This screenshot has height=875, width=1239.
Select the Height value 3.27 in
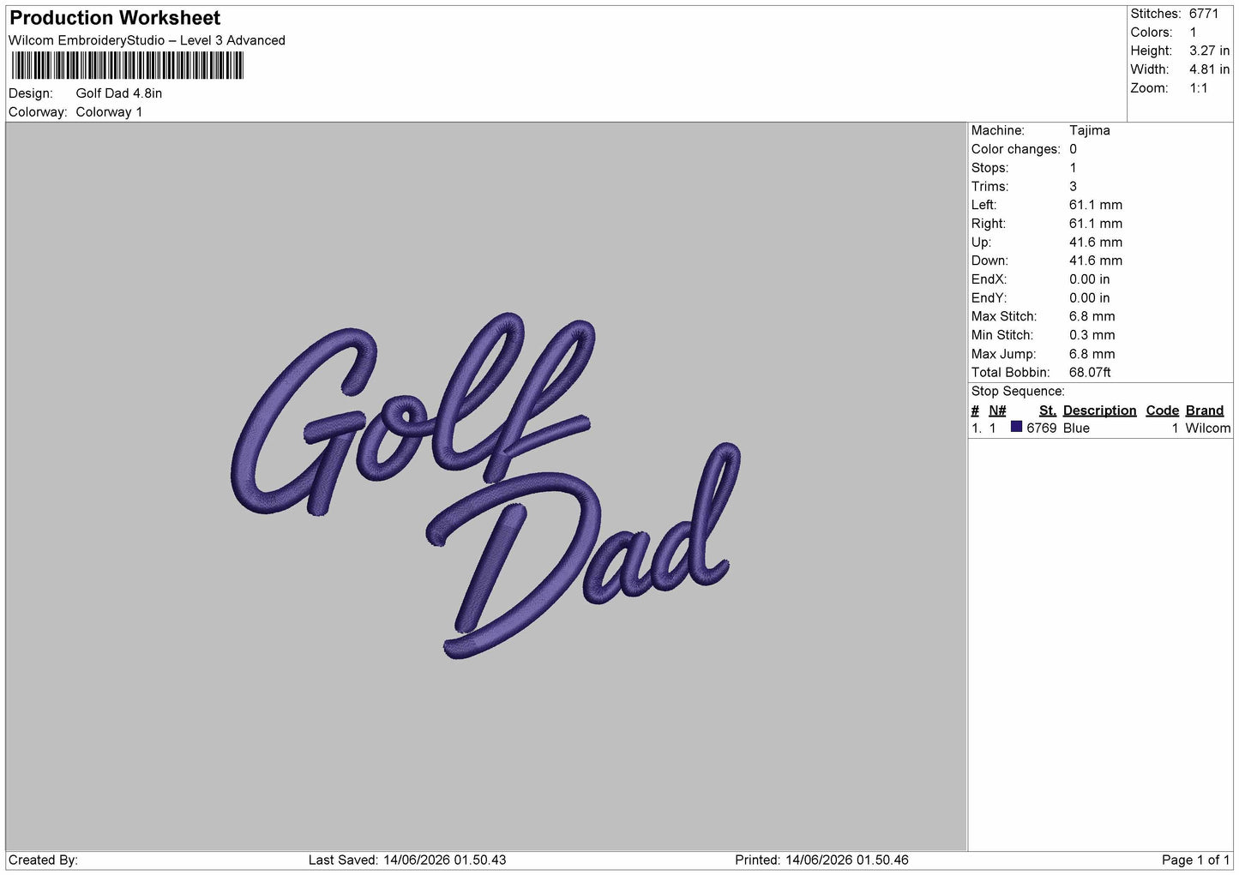coord(1209,51)
